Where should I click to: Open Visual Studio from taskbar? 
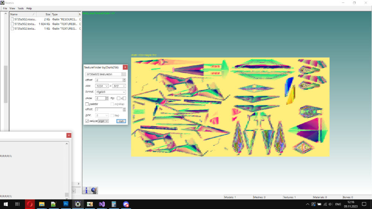coord(102,204)
